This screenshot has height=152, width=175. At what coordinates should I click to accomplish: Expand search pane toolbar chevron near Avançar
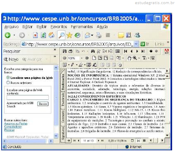pos(55,56)
